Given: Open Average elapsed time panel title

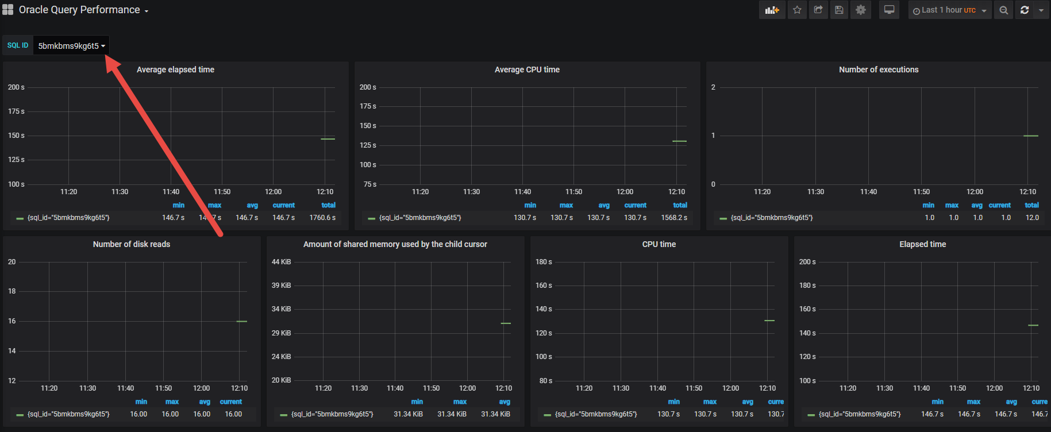Looking at the screenshot, I should (175, 70).
